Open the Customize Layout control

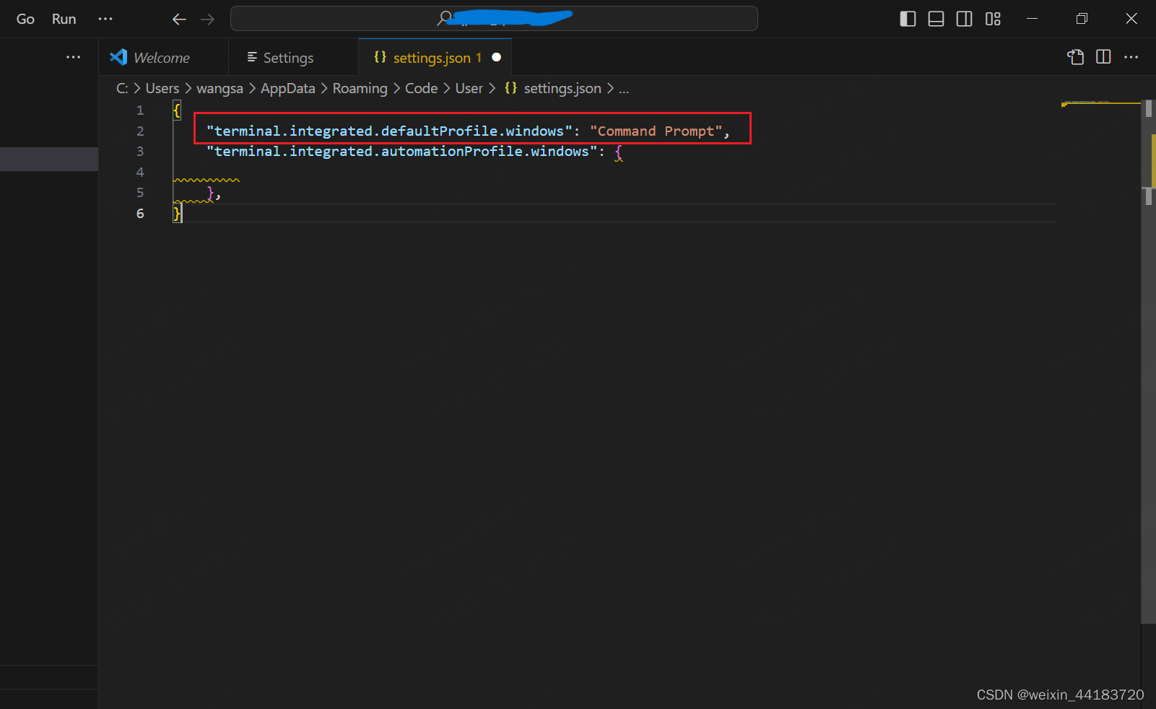click(x=993, y=19)
